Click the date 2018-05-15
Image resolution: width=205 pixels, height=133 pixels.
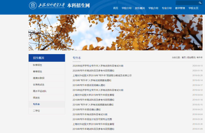click(x=197, y=105)
